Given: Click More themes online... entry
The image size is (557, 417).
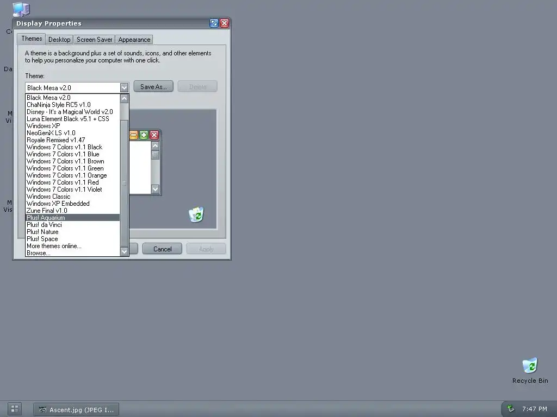Looking at the screenshot, I should 73,246.
